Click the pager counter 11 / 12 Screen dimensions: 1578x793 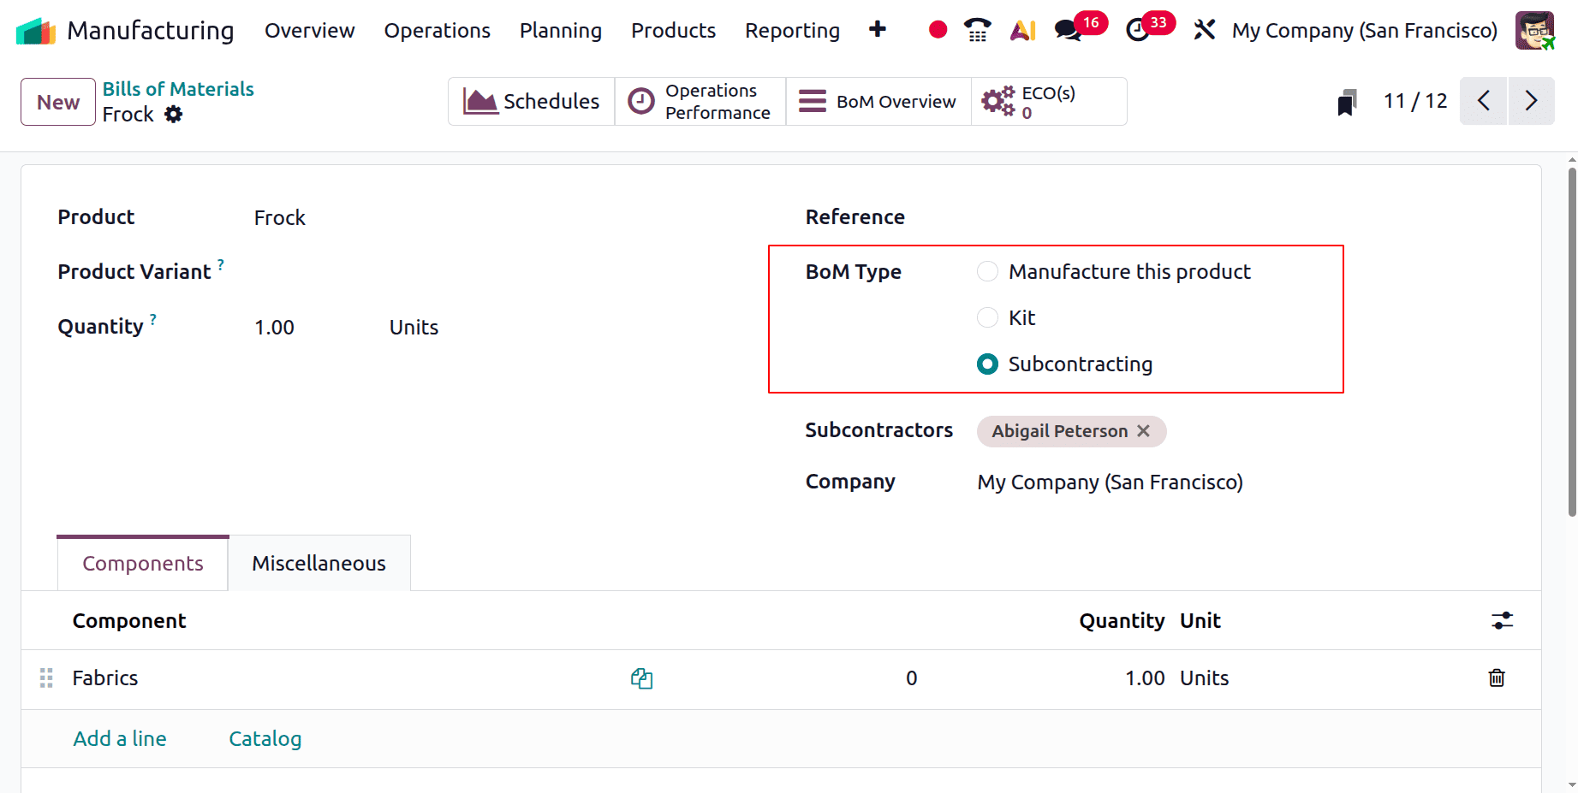(x=1414, y=101)
